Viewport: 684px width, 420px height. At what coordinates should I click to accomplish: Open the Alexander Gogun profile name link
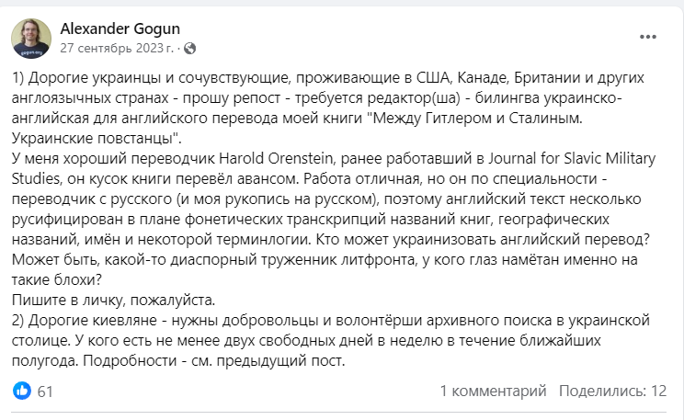tap(120, 28)
